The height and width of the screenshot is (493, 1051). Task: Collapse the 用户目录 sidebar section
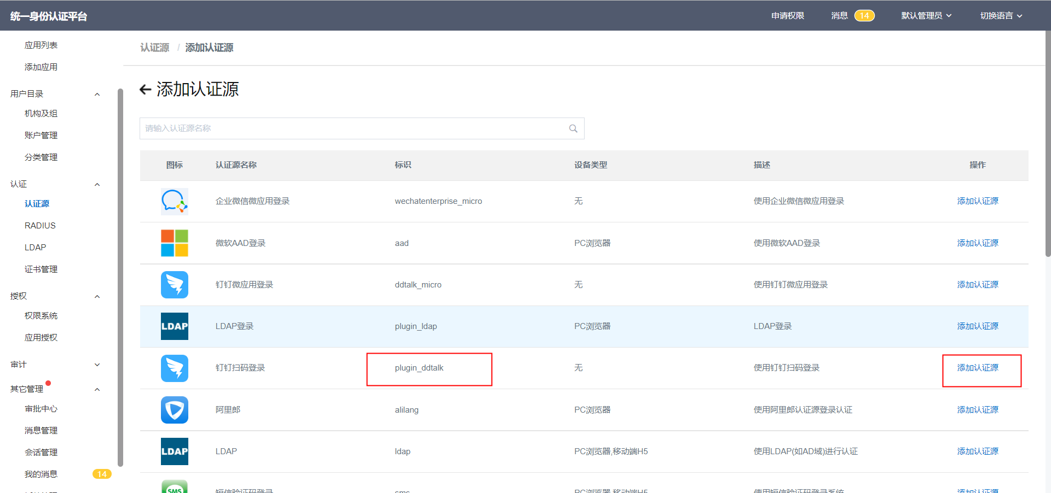point(97,94)
